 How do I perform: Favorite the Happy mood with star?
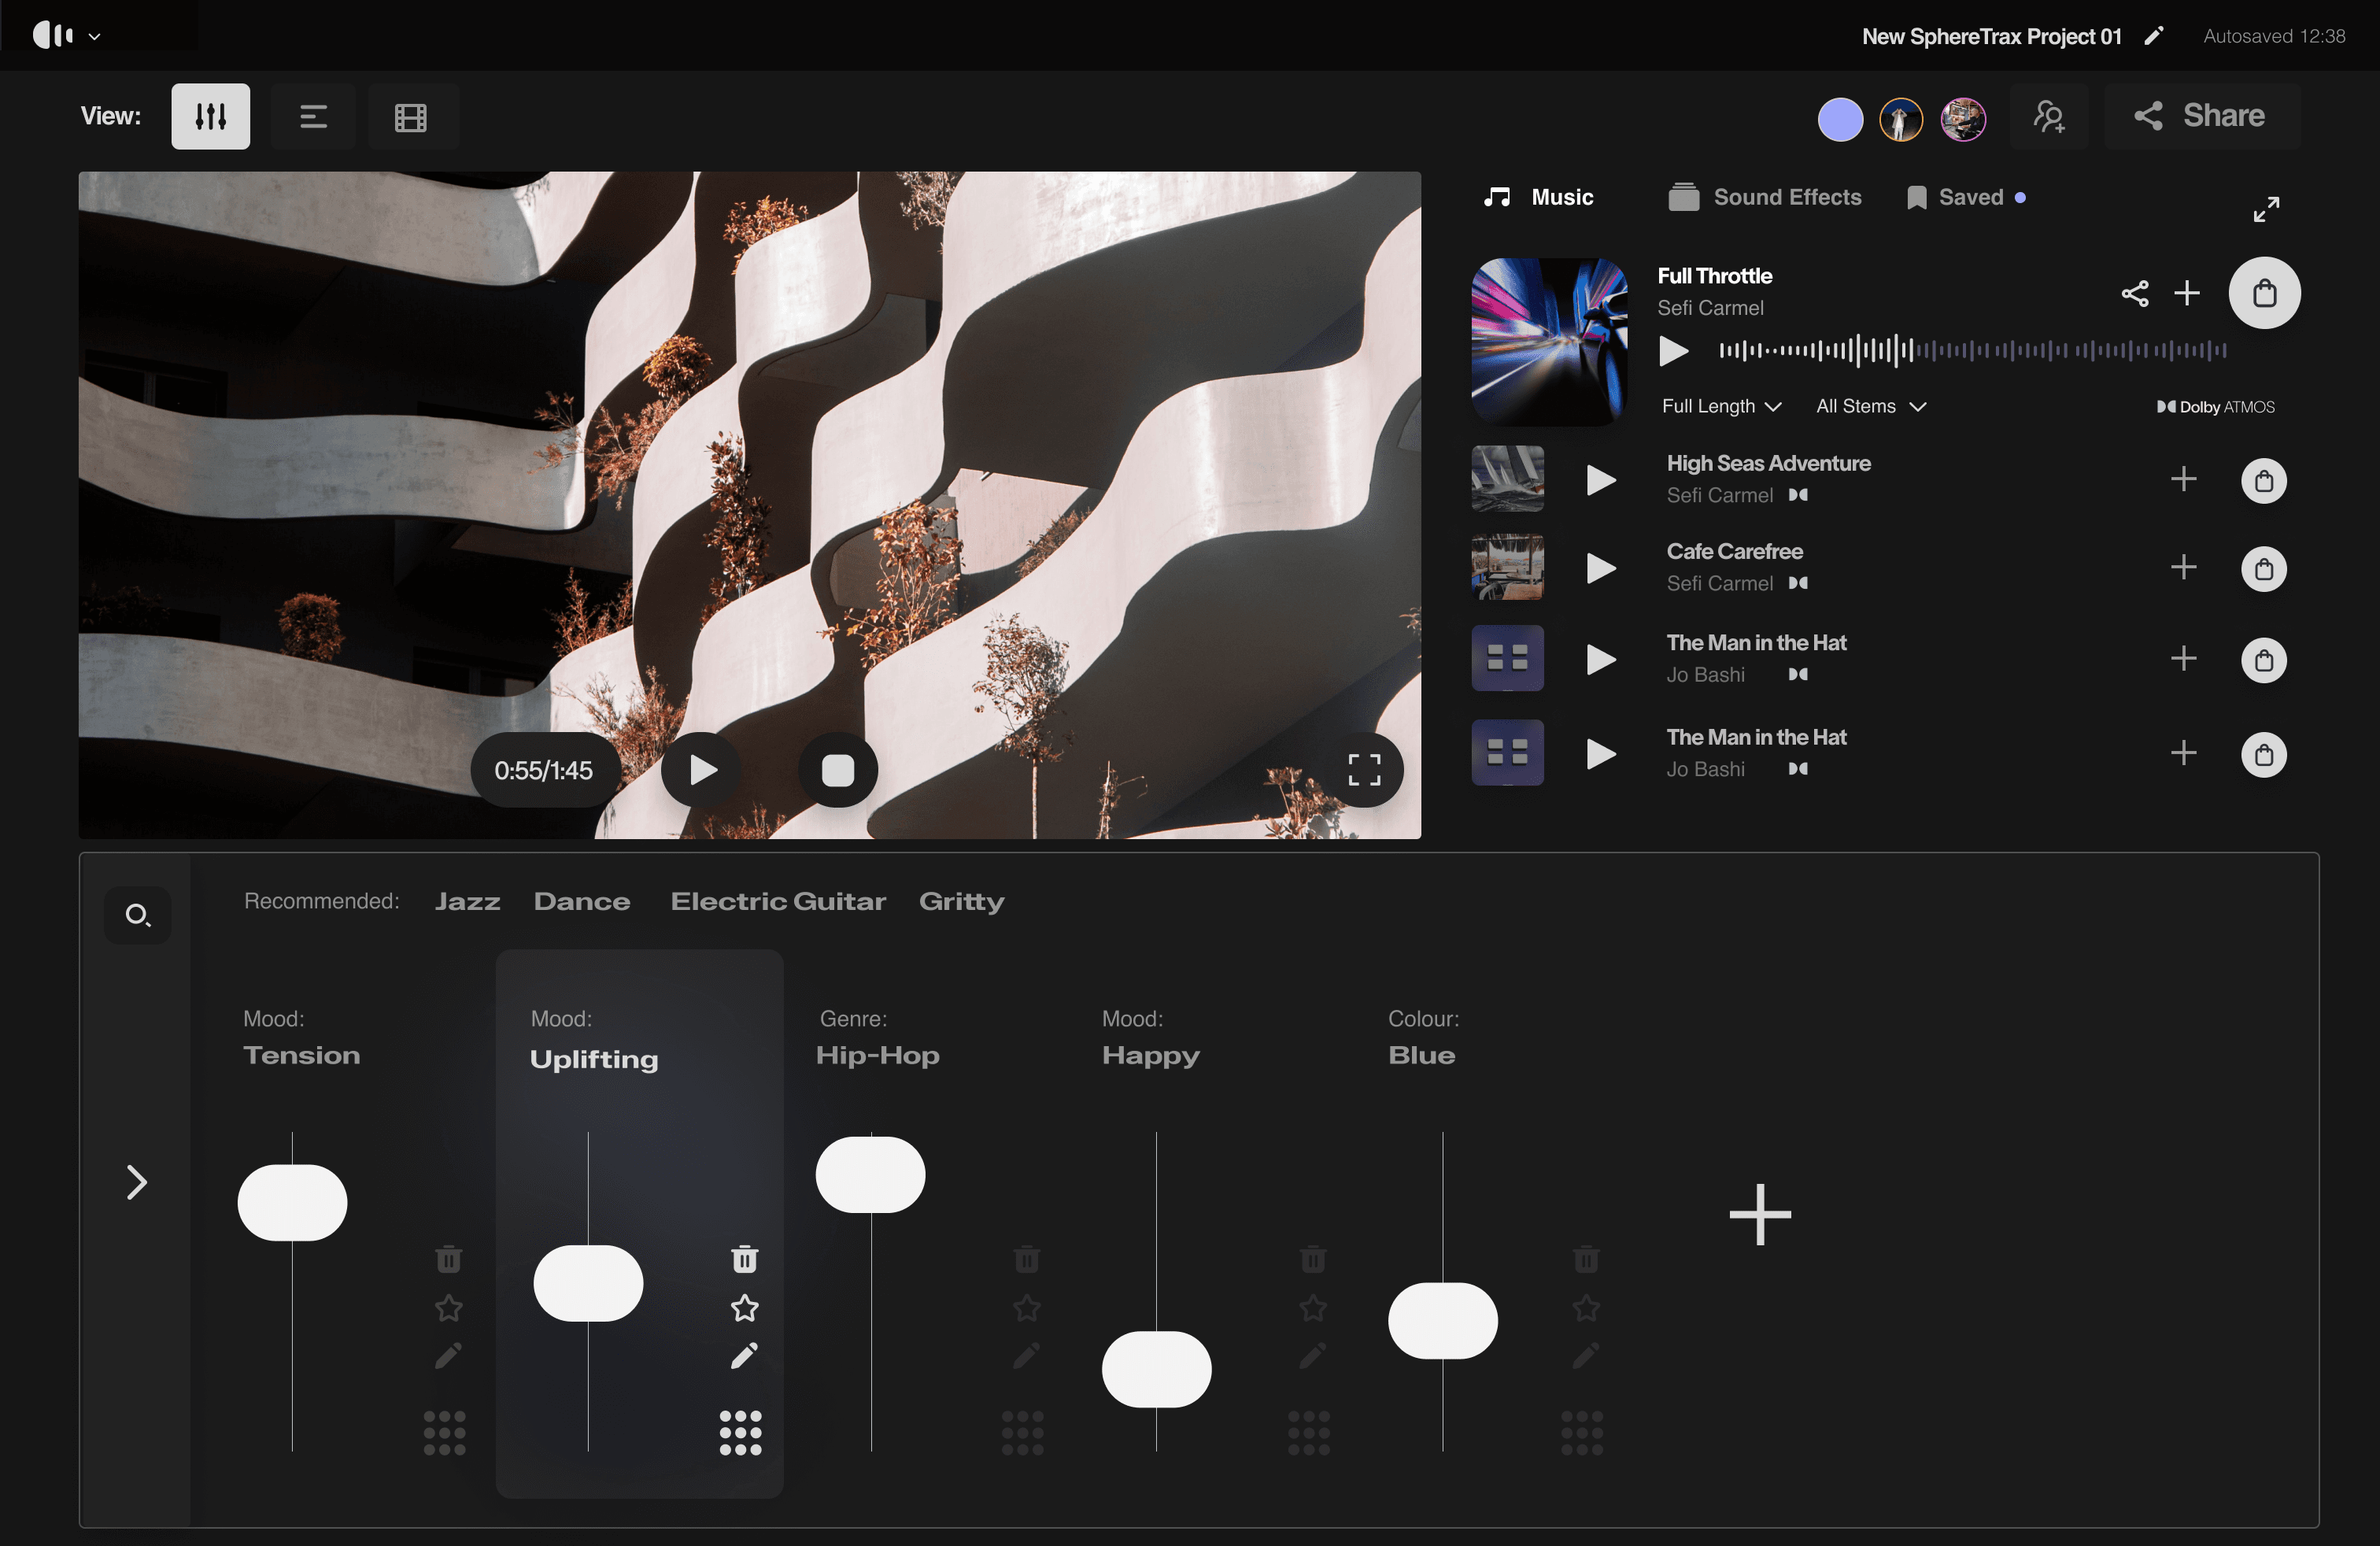click(1313, 1308)
